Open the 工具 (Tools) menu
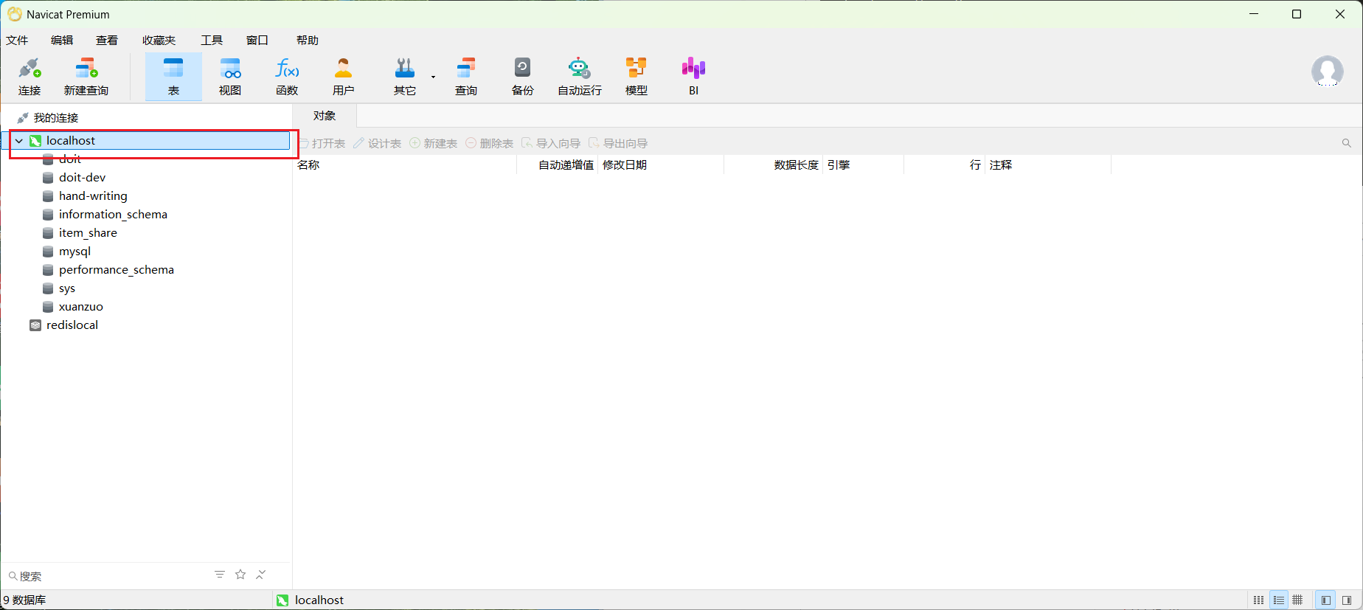Image resolution: width=1363 pixels, height=610 pixels. point(212,41)
